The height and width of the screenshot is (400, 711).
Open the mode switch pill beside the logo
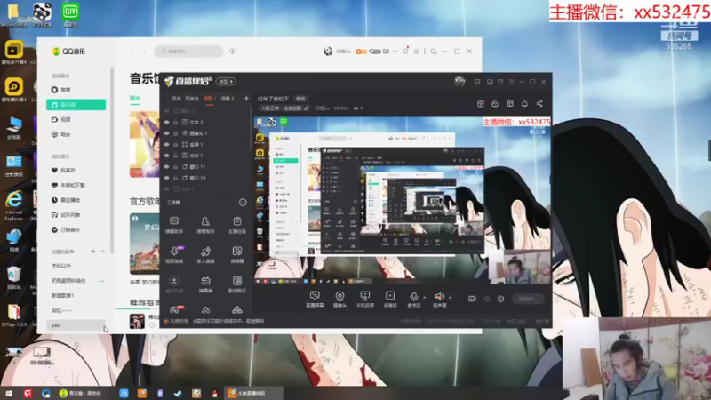[226, 82]
